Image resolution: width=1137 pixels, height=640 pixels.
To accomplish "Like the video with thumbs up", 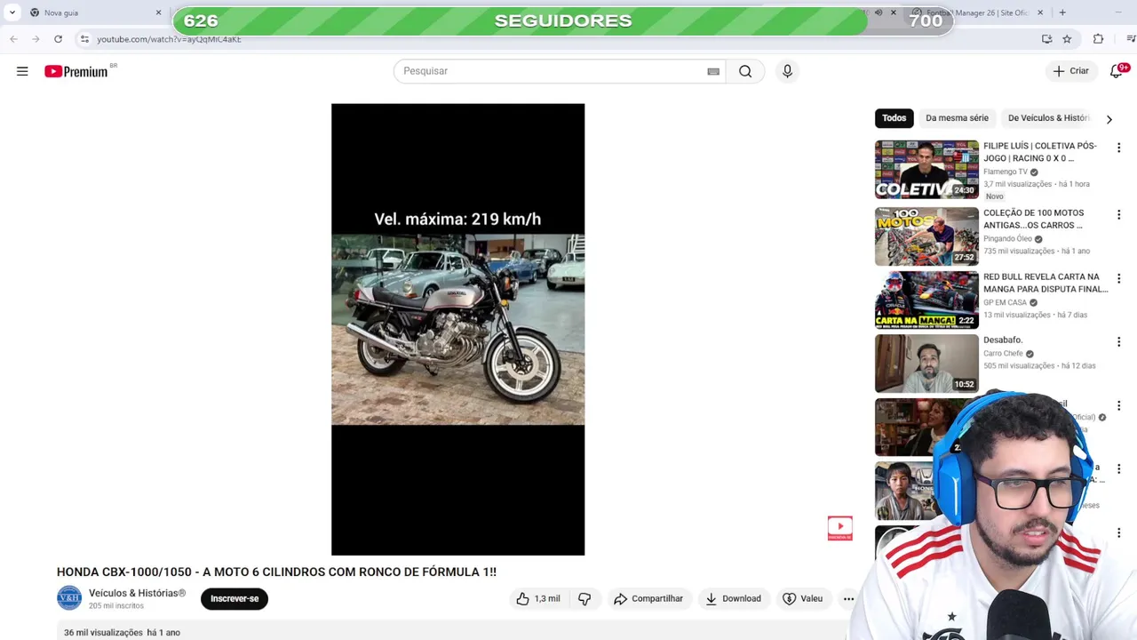I will point(538,598).
